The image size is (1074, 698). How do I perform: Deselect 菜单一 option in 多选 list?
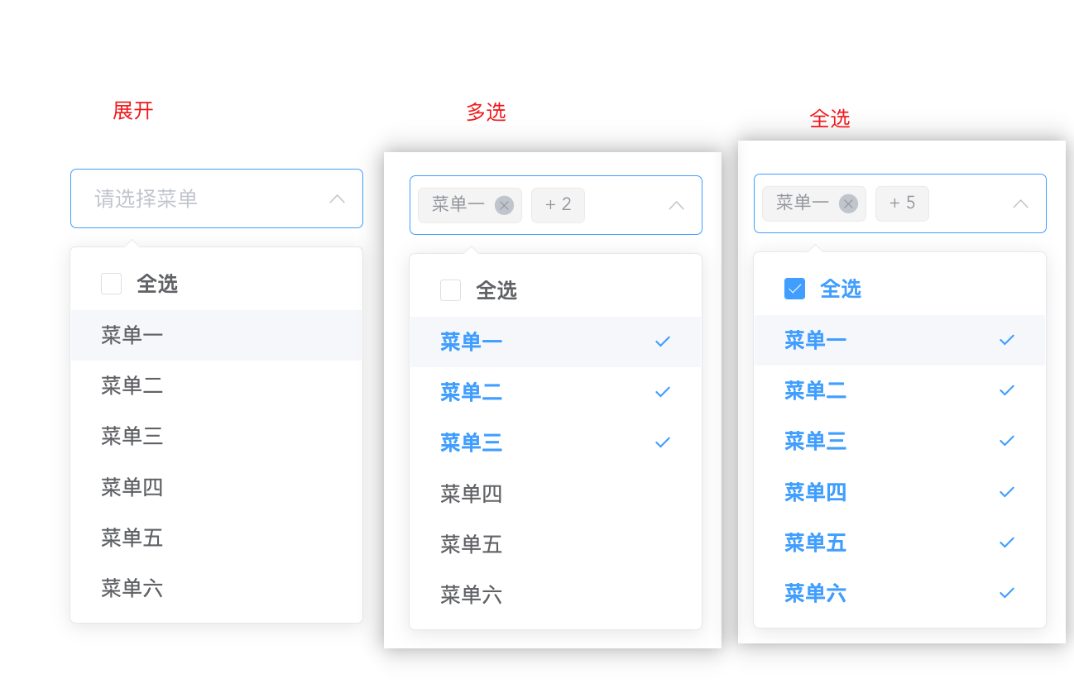pyautogui.click(x=556, y=342)
